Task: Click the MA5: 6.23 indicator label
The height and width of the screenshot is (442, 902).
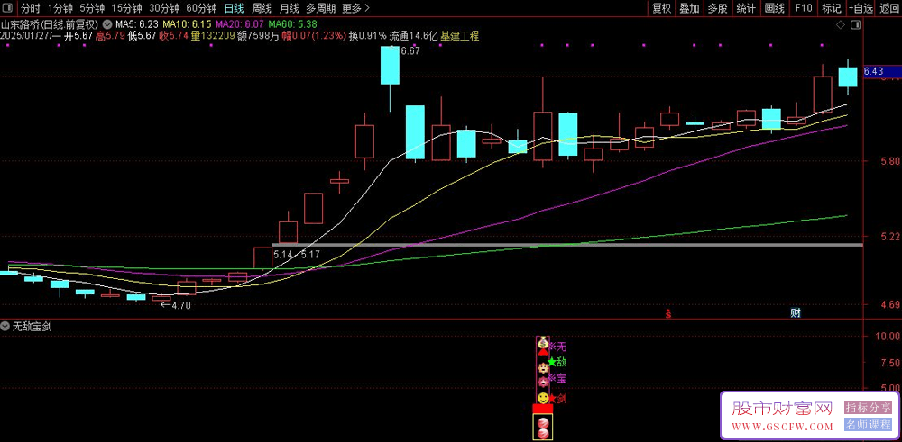Action: coord(137,24)
